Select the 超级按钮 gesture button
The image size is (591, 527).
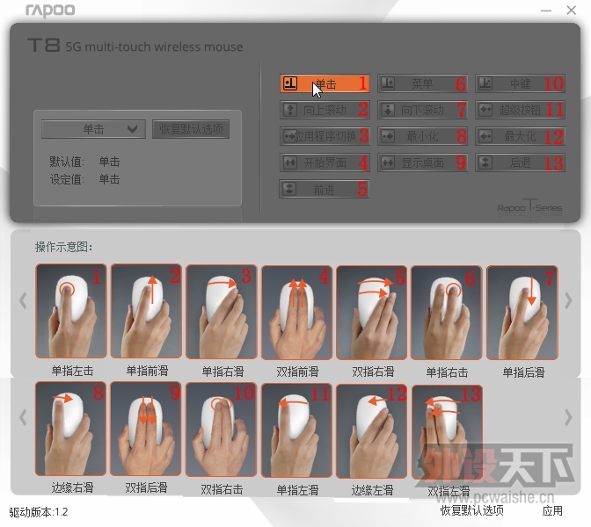coord(520,110)
